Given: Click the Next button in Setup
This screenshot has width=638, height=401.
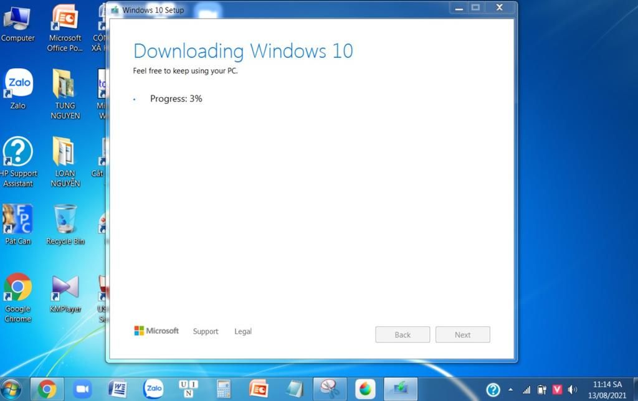Looking at the screenshot, I should point(463,335).
